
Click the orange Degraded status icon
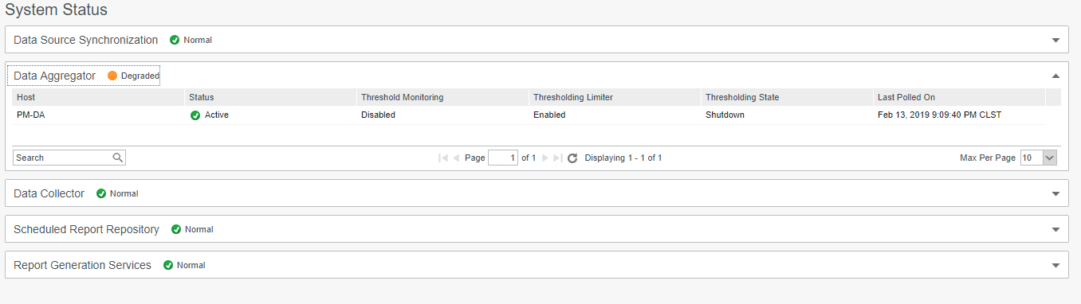(x=112, y=76)
